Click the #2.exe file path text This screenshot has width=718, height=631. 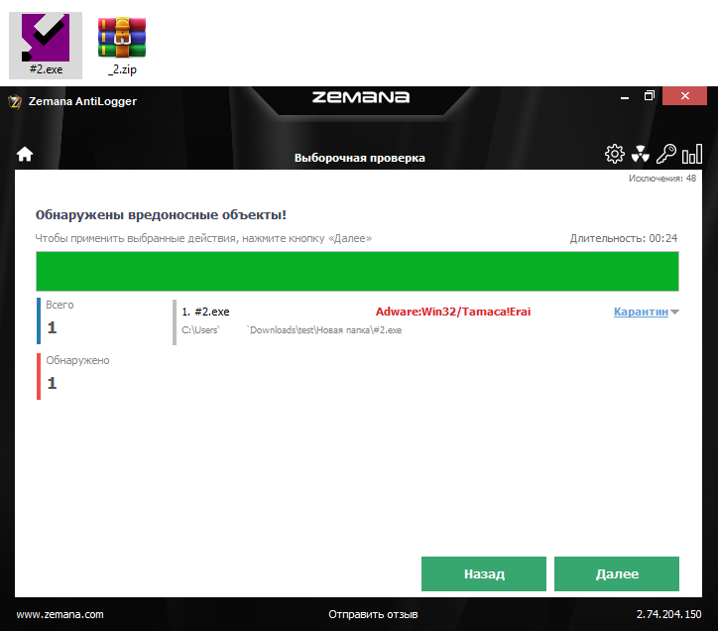pyautogui.click(x=292, y=330)
